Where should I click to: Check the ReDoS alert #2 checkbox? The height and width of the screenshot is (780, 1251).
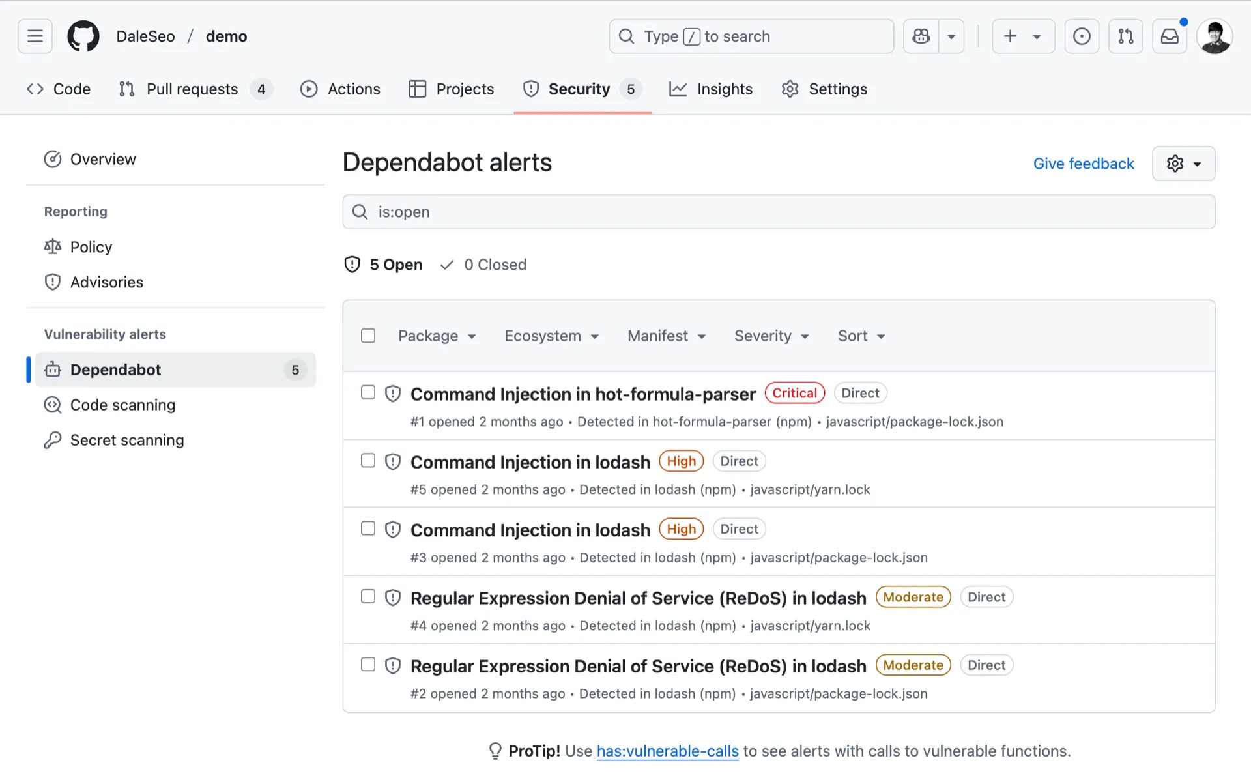point(368,665)
